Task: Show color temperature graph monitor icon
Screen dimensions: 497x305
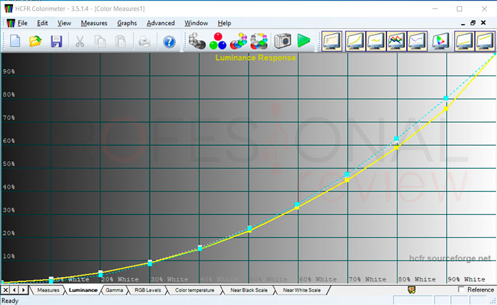Action: pos(417,41)
